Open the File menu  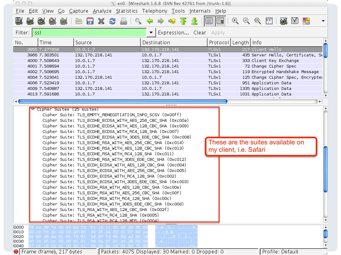pyautogui.click(x=20, y=11)
